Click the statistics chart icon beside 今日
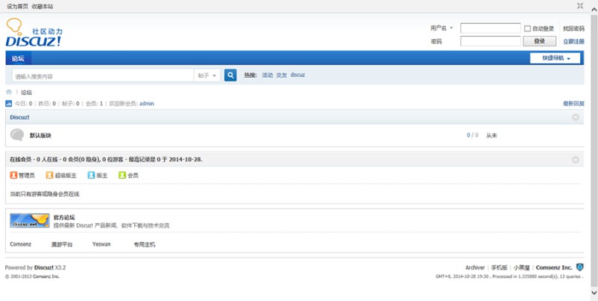The width and height of the screenshot is (598, 301). click(9, 103)
